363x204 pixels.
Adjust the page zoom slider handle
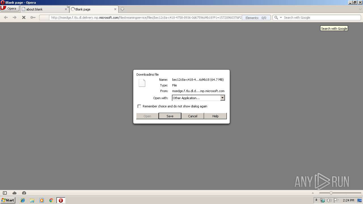pyautogui.click(x=331, y=193)
